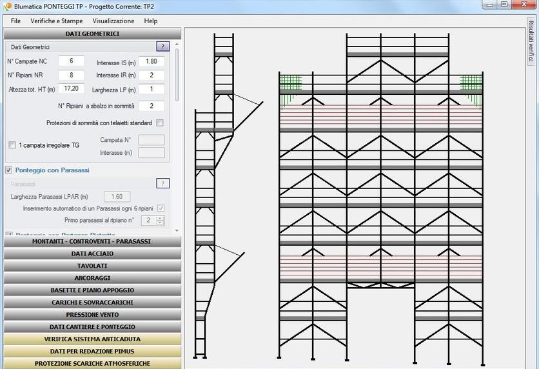Expand the DATI ACCIAIO section
This screenshot has width=539, height=369.
[x=92, y=254]
